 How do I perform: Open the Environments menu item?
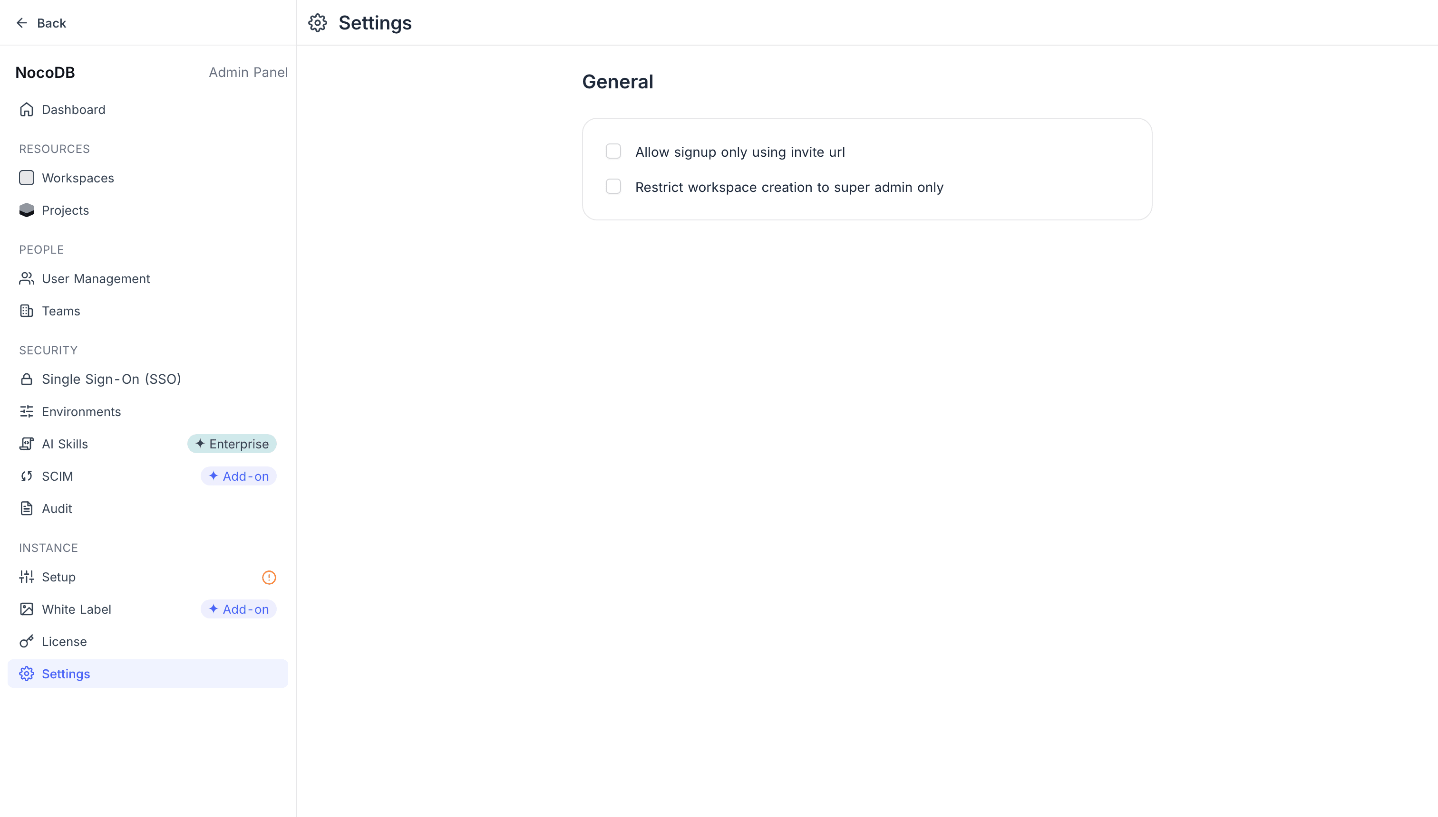[148, 411]
